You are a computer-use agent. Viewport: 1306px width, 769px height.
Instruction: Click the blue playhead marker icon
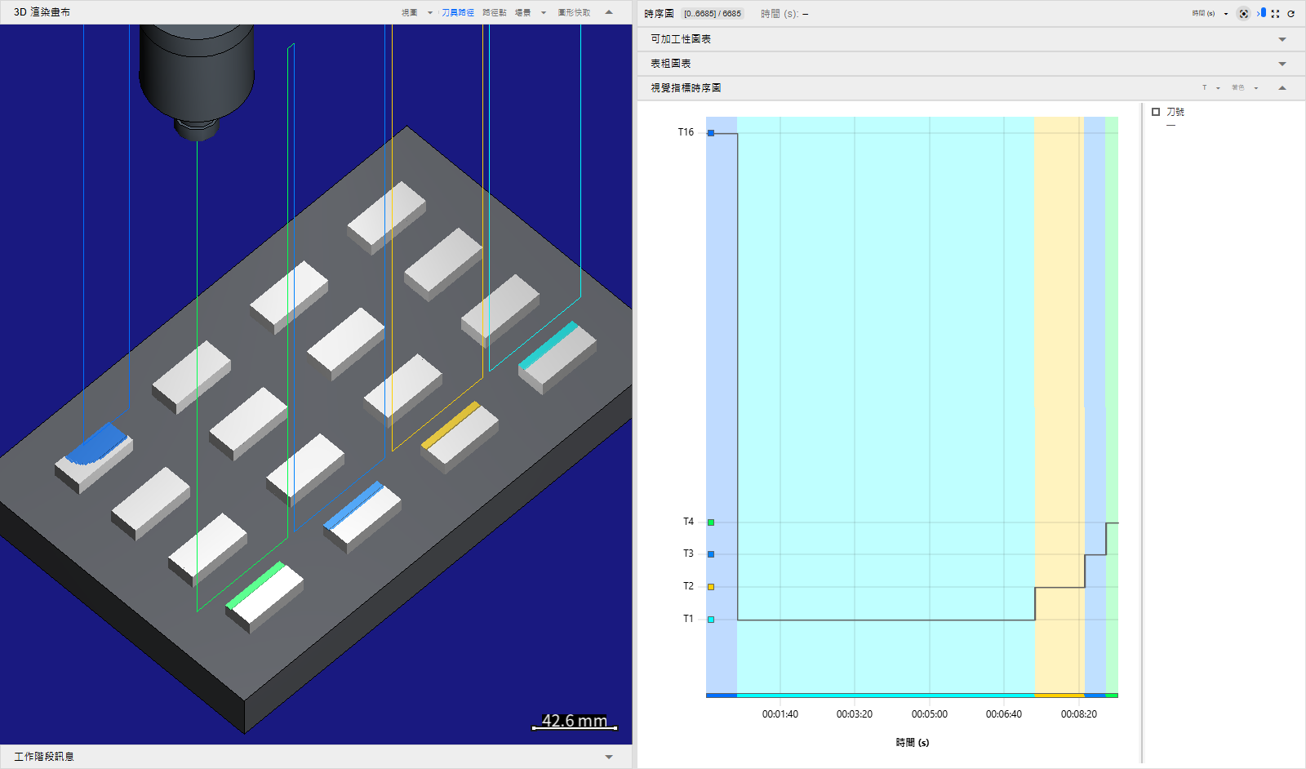pos(1262,13)
